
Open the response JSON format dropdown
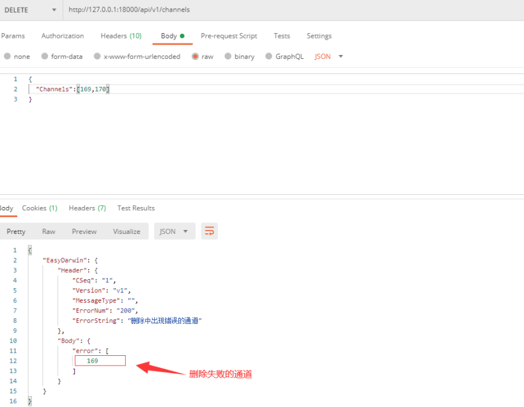point(174,231)
